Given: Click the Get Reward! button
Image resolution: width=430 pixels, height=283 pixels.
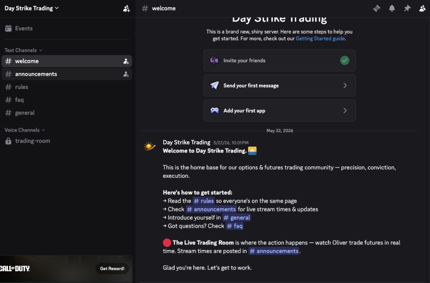Looking at the screenshot, I should pyautogui.click(x=112, y=268).
